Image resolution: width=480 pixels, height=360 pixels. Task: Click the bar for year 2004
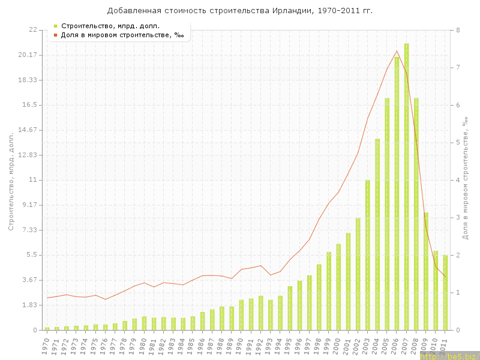(x=377, y=234)
